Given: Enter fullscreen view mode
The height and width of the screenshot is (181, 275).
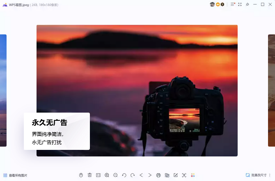Looking at the screenshot, I should 240,5.
